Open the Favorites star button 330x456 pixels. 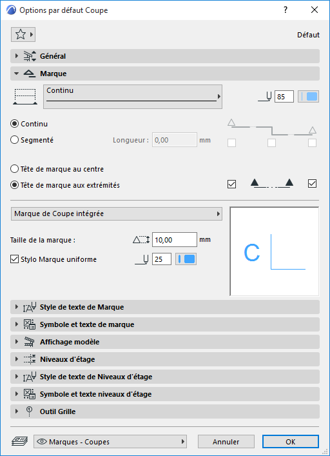pyautogui.click(x=23, y=35)
